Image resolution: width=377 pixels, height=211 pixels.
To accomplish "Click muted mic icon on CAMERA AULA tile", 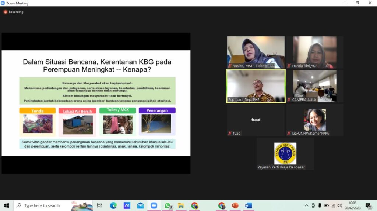I will [x=289, y=99].
